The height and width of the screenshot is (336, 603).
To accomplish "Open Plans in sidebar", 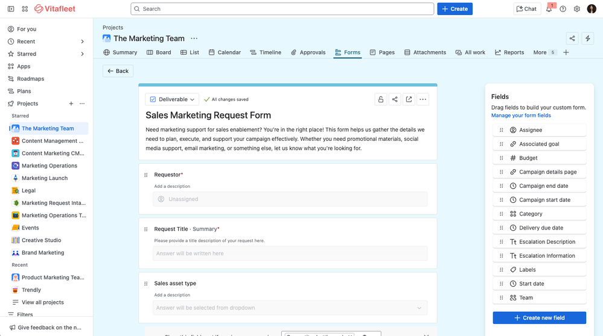I will tap(46, 92).
